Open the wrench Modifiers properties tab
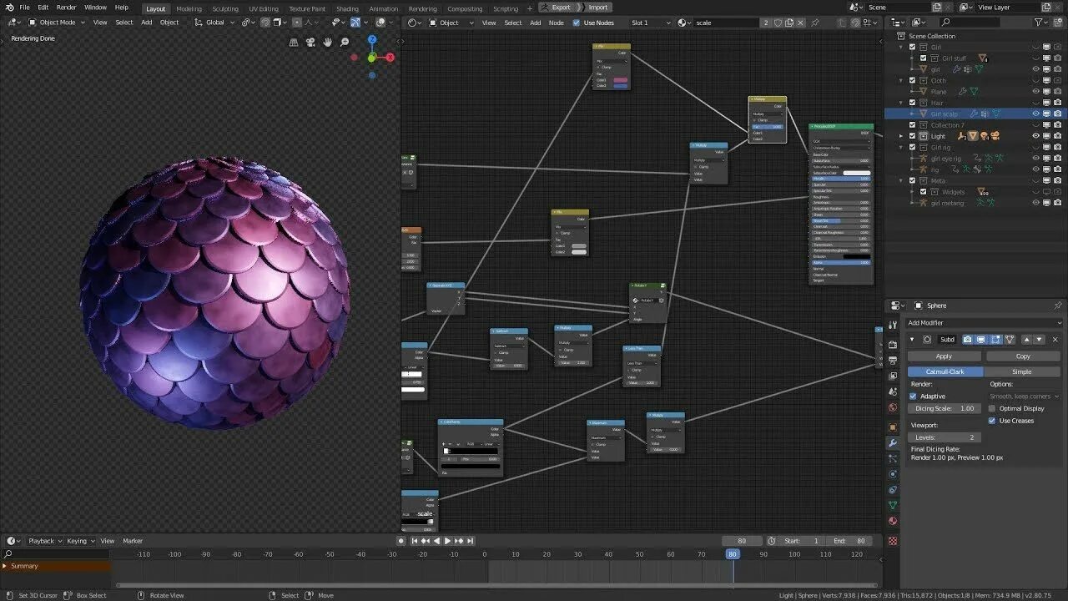The image size is (1068, 601). pyautogui.click(x=893, y=442)
